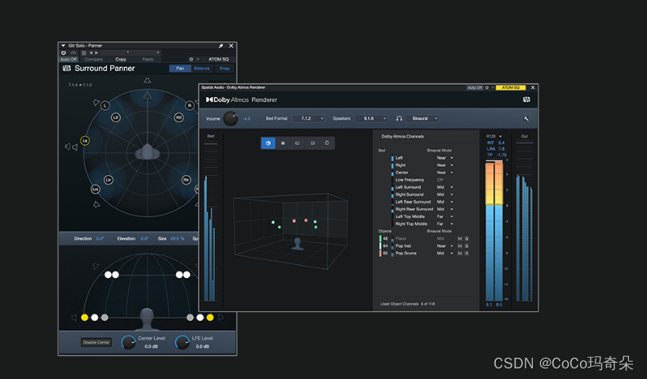Viewport: 647px width, 379px height.
Task: Go to next preset in Panner
Action: [96, 53]
